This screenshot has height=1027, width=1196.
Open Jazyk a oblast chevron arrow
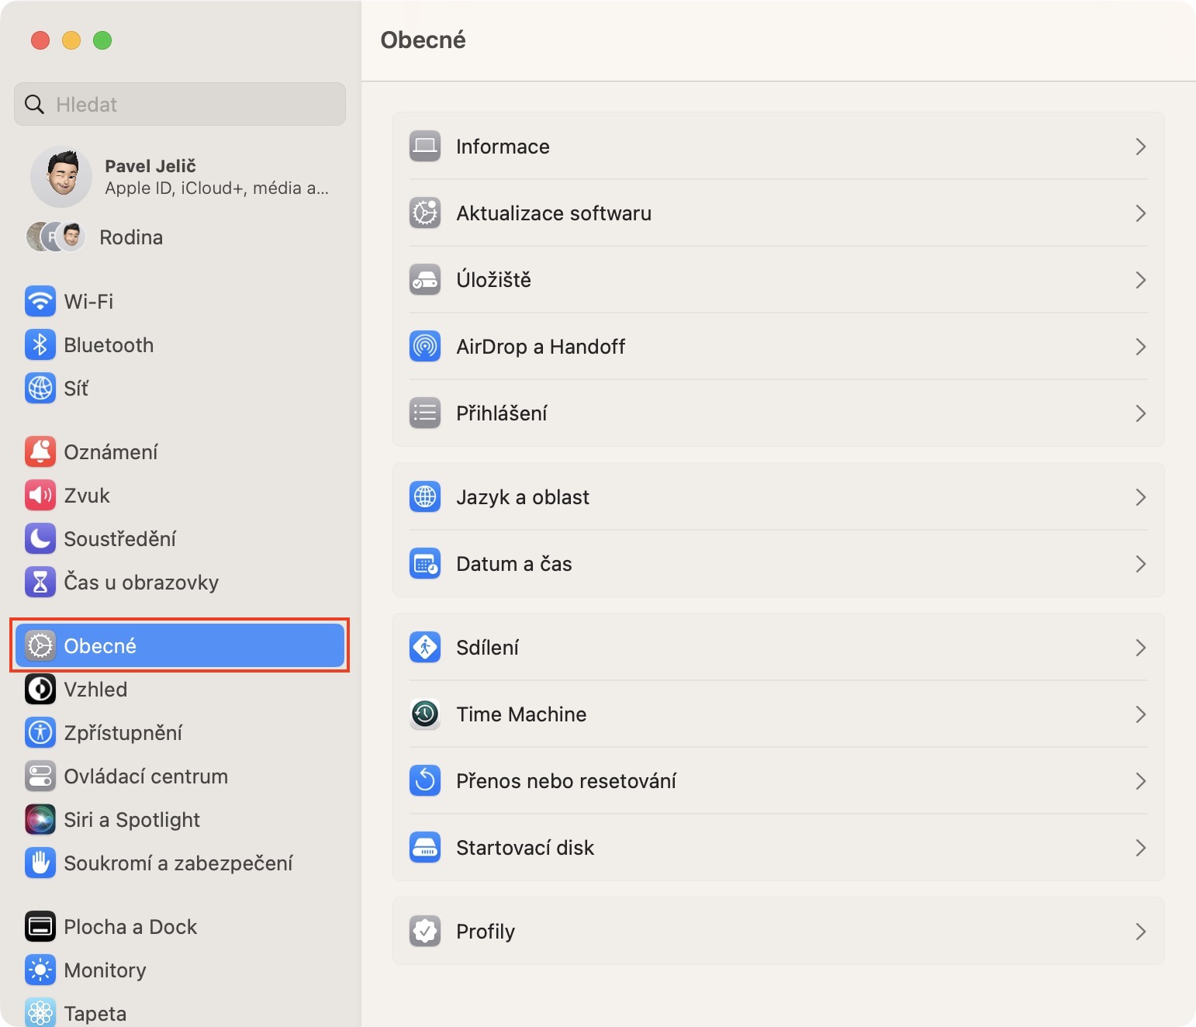(1140, 497)
